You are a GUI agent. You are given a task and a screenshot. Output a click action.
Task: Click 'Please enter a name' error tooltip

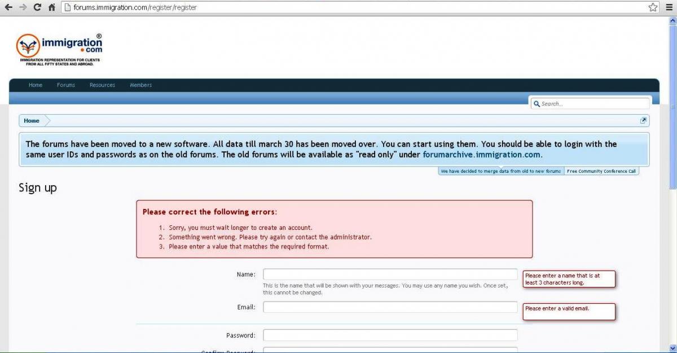(569, 279)
